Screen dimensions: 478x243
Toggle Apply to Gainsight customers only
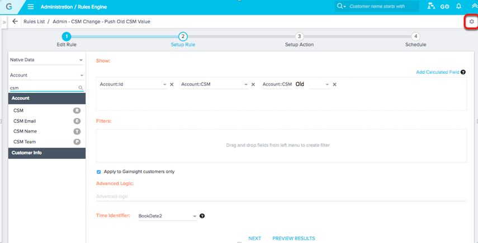coord(99,171)
